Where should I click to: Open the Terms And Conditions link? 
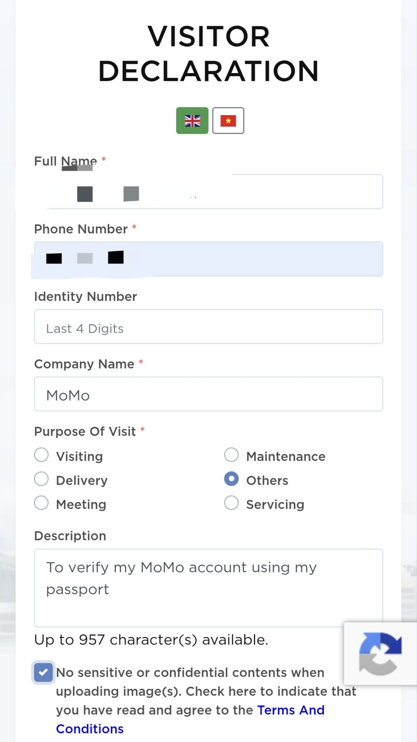tap(190, 719)
